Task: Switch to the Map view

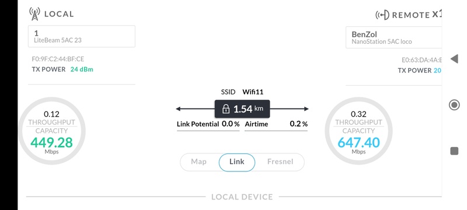Action: (198, 162)
